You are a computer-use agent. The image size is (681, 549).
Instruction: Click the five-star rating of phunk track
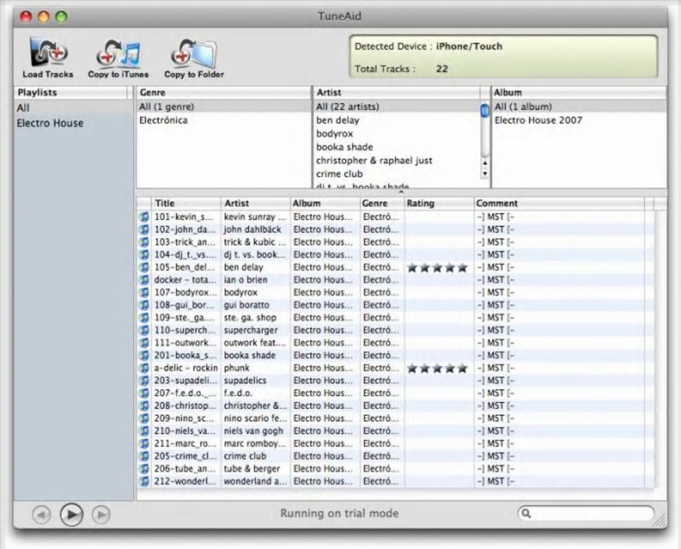pos(437,368)
